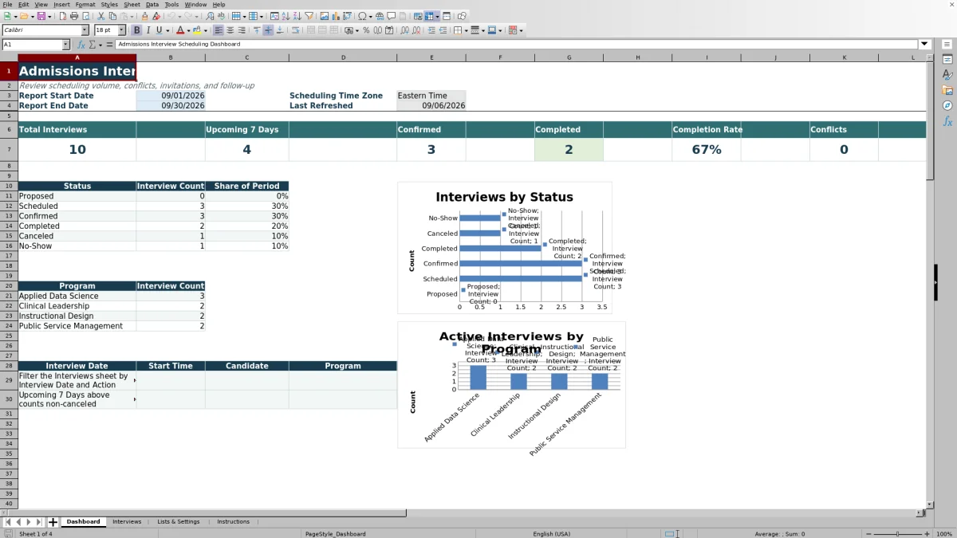This screenshot has height=538, width=957.
Task: Click the 100% zoom level indicator
Action: (944, 534)
